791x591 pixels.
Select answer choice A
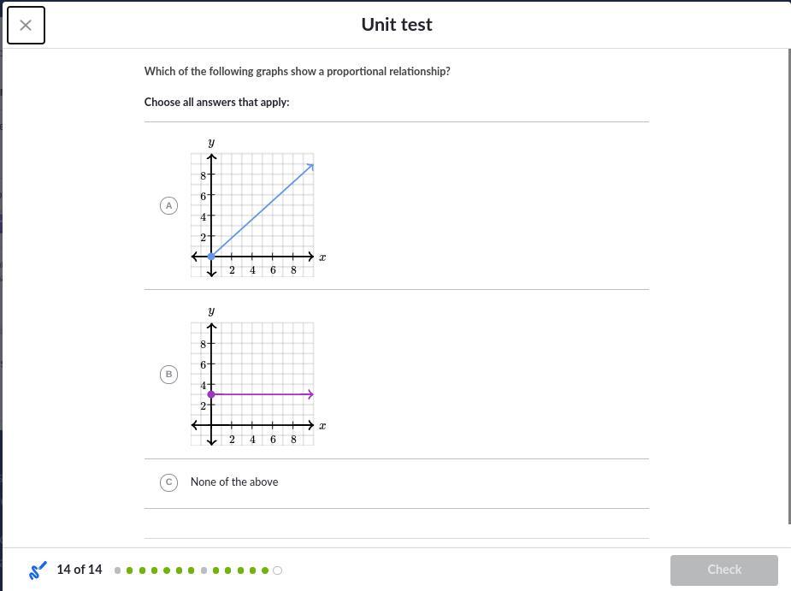168,205
